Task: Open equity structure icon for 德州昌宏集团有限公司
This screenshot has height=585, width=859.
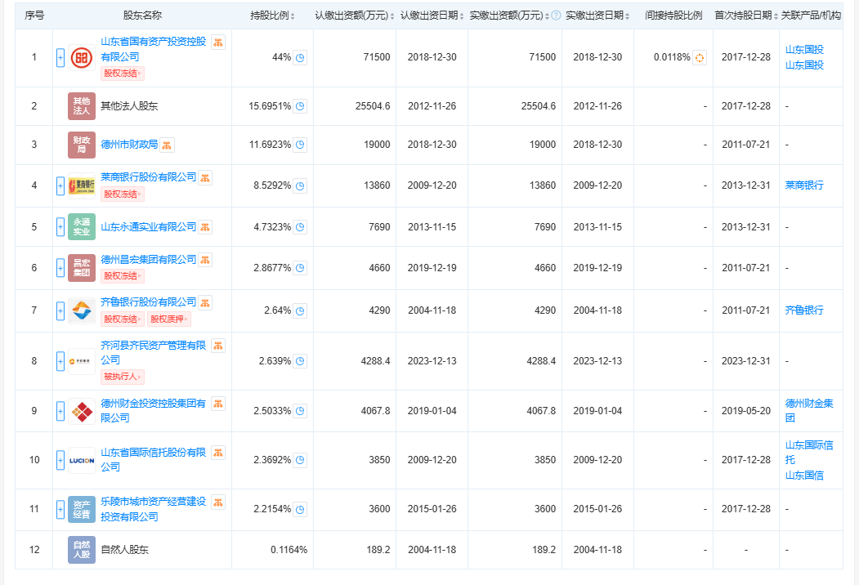Action: tap(205, 260)
